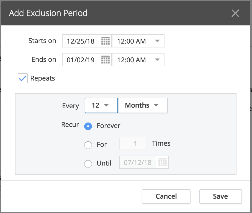Click the Save button
Screen dimensions: 252x213
tap(221, 196)
